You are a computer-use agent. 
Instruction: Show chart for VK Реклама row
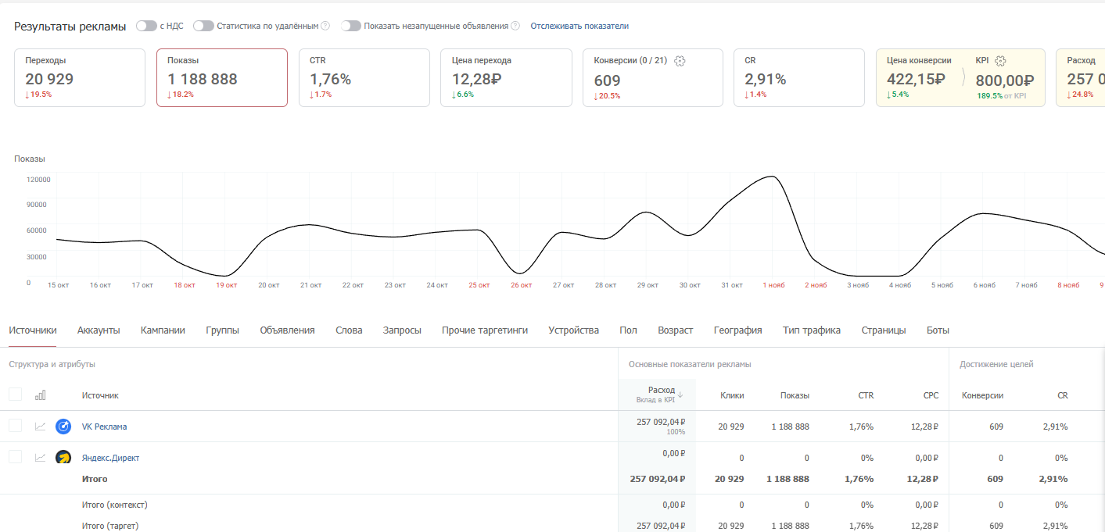(40, 427)
